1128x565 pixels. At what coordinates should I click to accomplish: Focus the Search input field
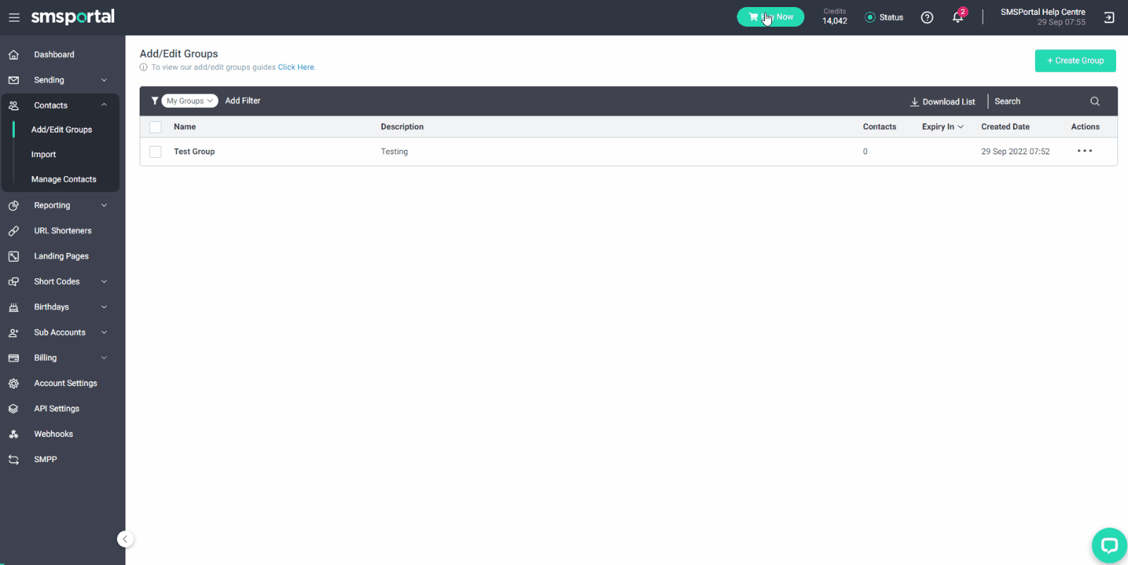click(x=1039, y=101)
